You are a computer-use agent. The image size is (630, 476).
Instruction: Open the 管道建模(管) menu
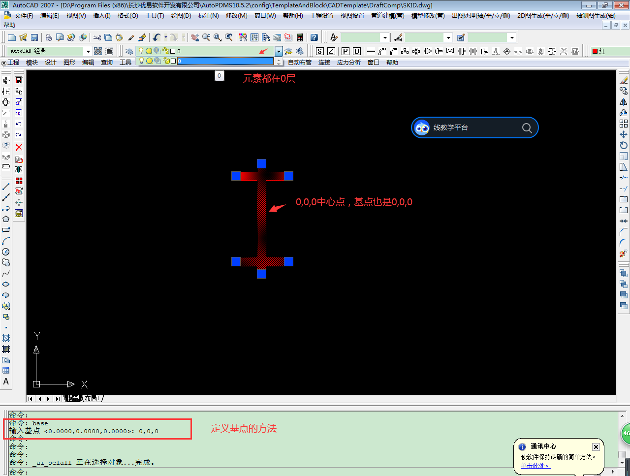tap(388, 16)
